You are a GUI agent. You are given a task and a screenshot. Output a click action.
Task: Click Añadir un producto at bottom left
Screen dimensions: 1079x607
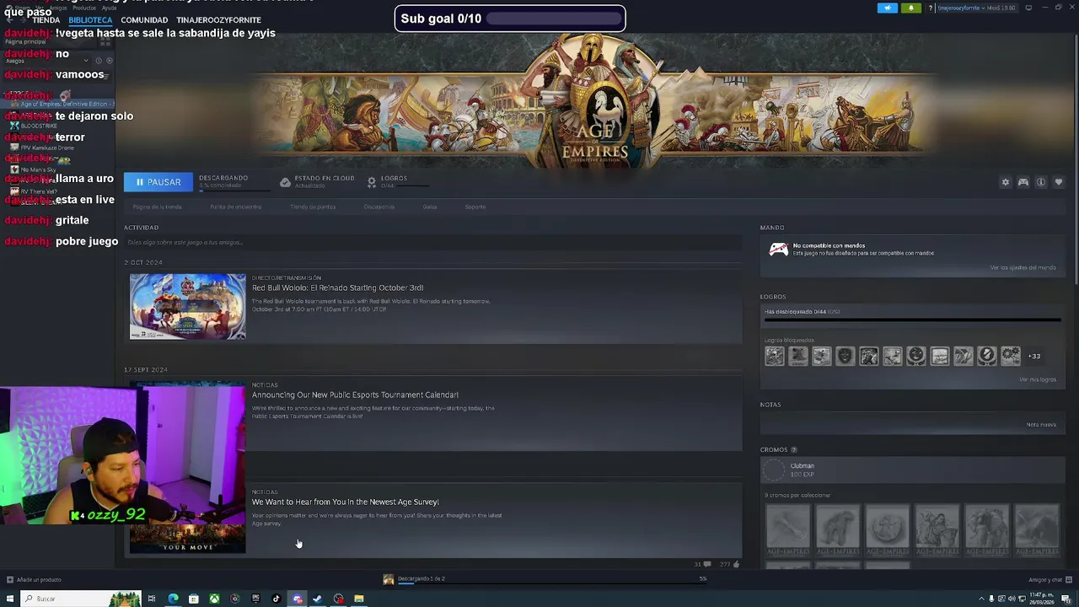pos(34,579)
